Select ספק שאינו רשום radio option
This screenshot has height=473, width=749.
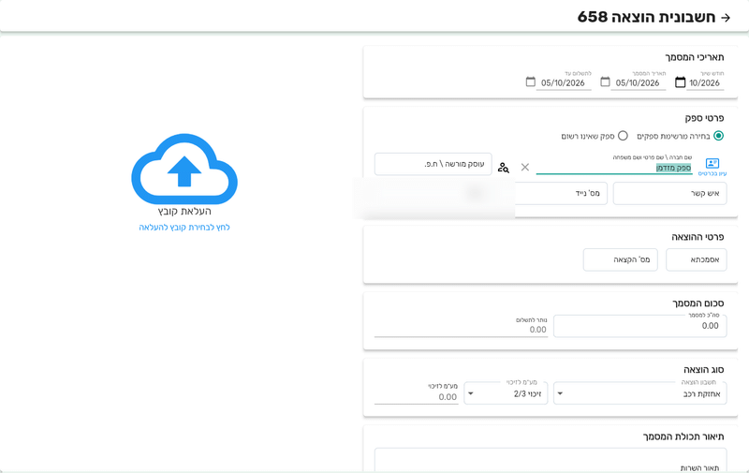(623, 136)
